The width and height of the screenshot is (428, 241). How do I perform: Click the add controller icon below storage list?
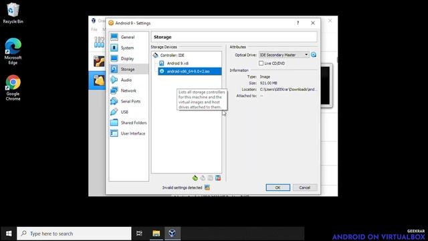pyautogui.click(x=195, y=178)
